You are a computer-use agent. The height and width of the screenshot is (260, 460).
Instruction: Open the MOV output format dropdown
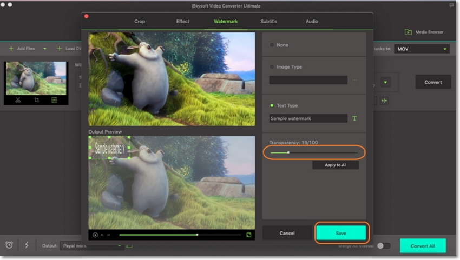click(422, 49)
